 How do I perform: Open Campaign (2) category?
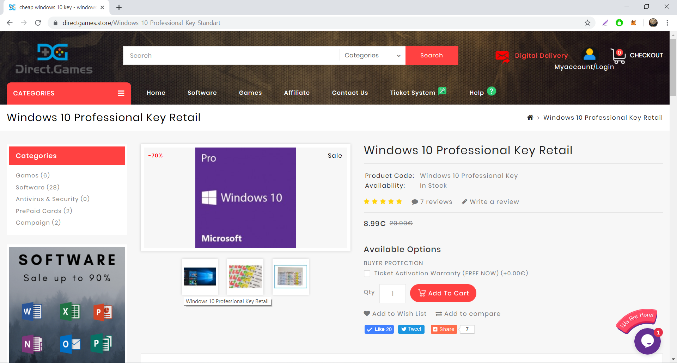click(38, 223)
